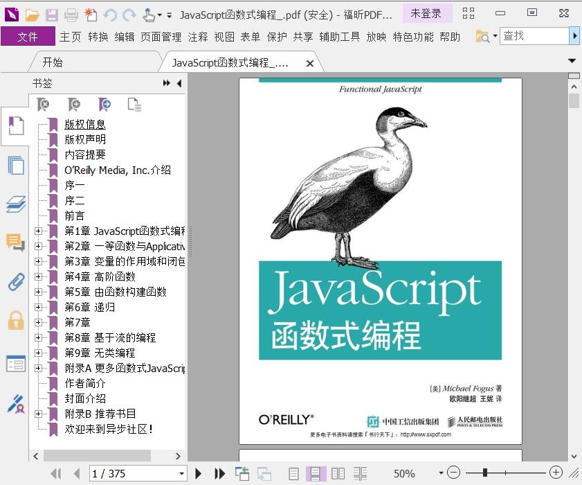582x485 pixels.
Task: Open the Pages thumbnail panel icon
Action: click(16, 165)
